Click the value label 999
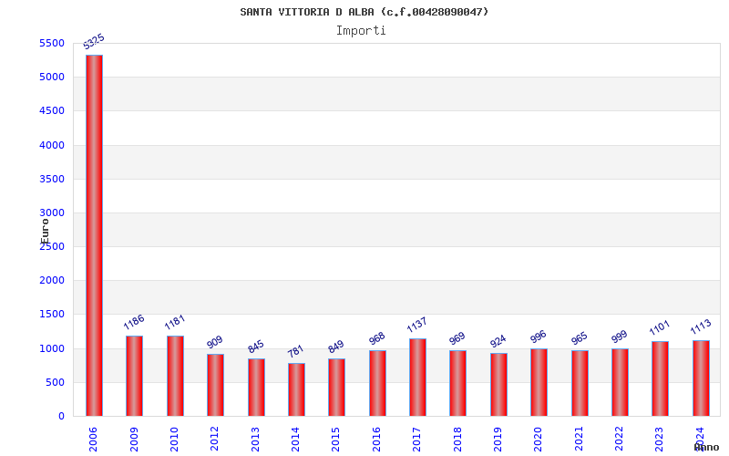The image size is (729, 456). pyautogui.click(x=620, y=337)
